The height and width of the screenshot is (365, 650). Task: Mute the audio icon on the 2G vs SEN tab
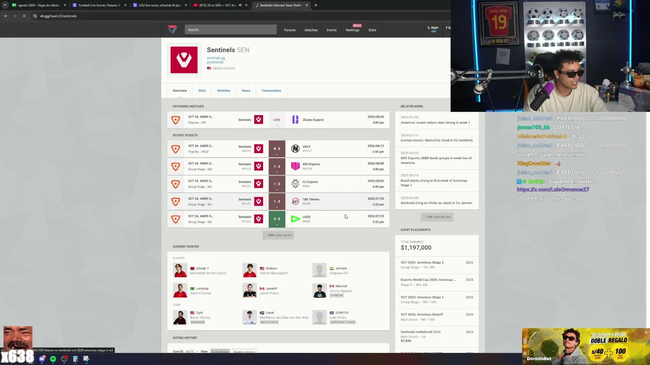tap(240, 5)
